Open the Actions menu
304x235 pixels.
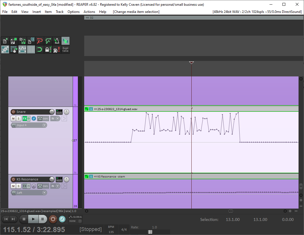click(x=89, y=12)
